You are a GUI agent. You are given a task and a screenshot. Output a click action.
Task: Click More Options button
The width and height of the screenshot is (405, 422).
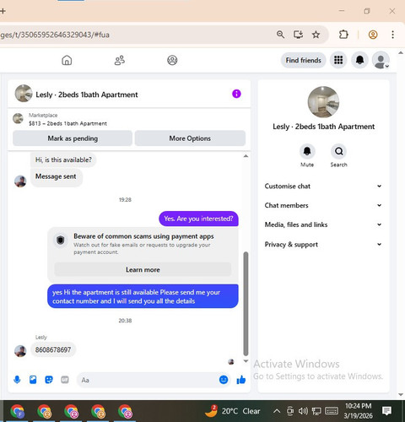click(190, 138)
